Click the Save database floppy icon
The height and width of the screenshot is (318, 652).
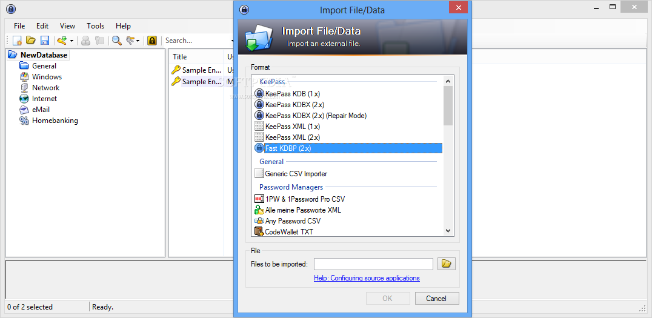(44, 41)
